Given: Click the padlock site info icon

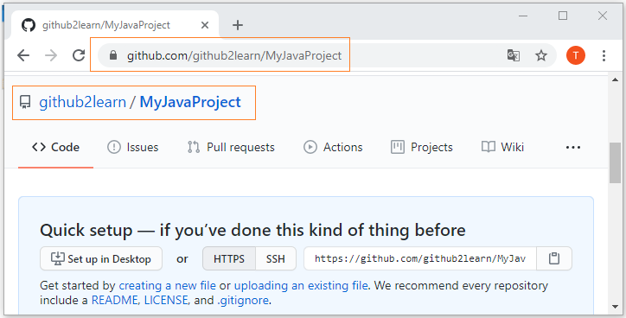Looking at the screenshot, I should click(113, 55).
